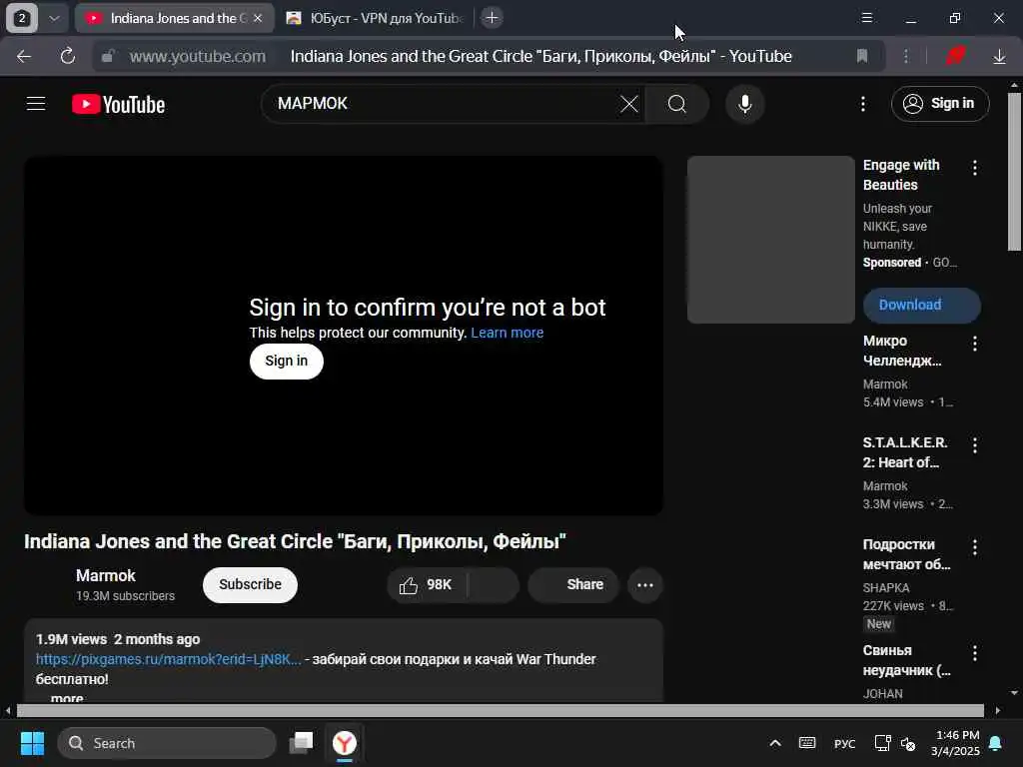Close the Indiana Jones tab
The image size is (1023, 767).
click(x=258, y=18)
